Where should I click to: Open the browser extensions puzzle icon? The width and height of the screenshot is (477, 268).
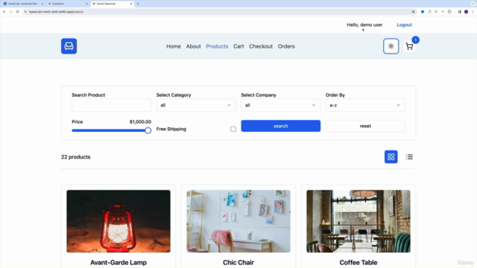pyautogui.click(x=449, y=12)
